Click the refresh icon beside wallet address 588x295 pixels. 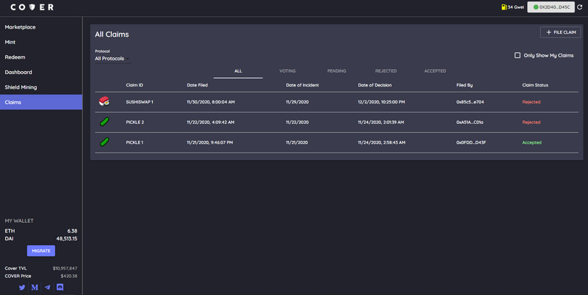coord(580,7)
